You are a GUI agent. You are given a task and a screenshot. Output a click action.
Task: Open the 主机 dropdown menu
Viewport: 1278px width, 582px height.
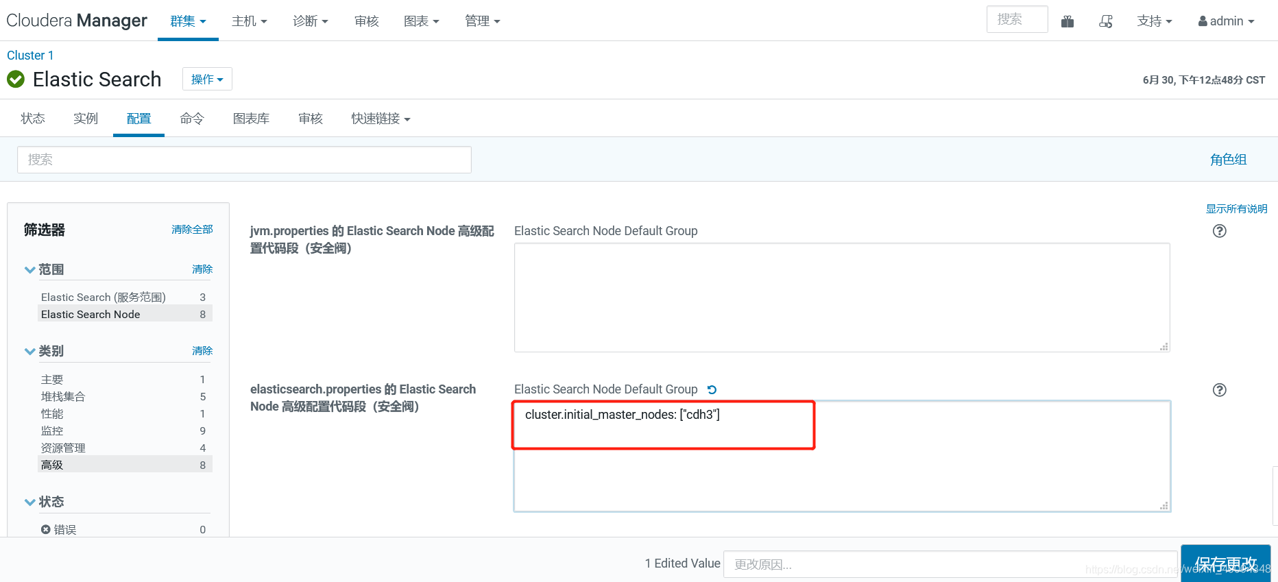pos(250,21)
